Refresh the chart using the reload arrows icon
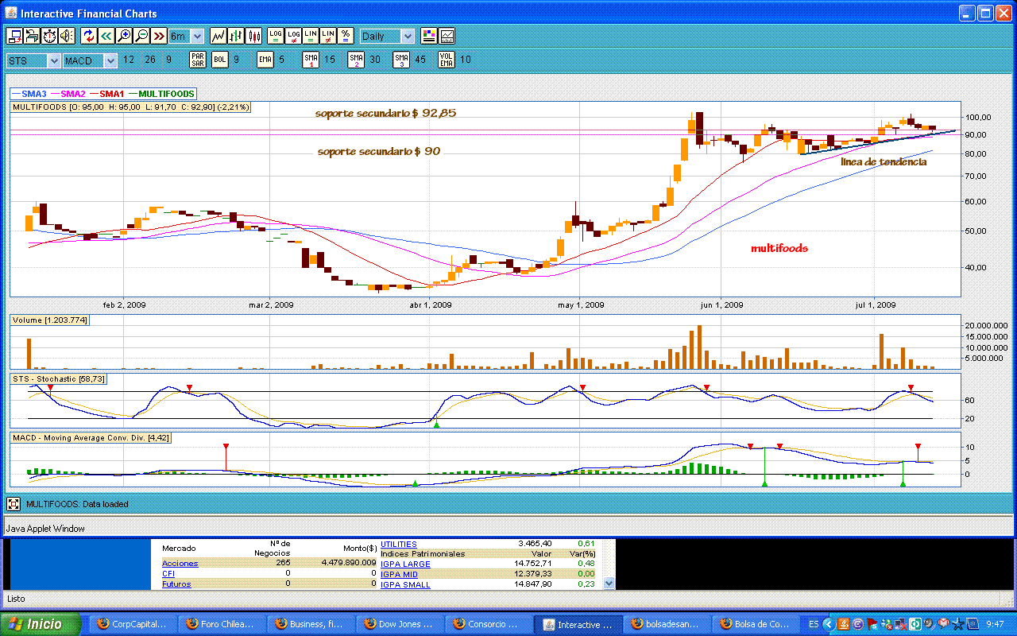The height and width of the screenshot is (636, 1017). click(88, 36)
